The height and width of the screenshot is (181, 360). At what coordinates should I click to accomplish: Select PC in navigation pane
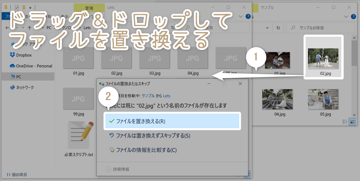click(28, 76)
